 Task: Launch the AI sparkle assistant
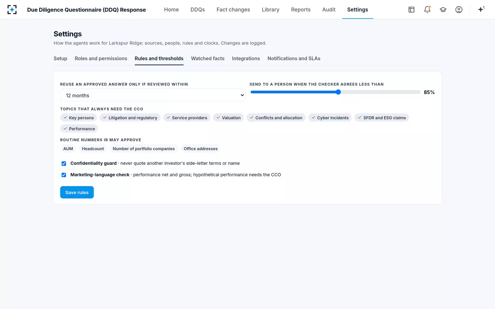pos(481,9)
